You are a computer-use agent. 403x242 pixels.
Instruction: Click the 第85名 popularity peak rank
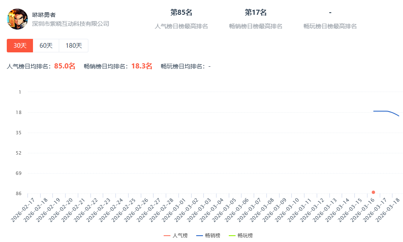pyautogui.click(x=181, y=13)
